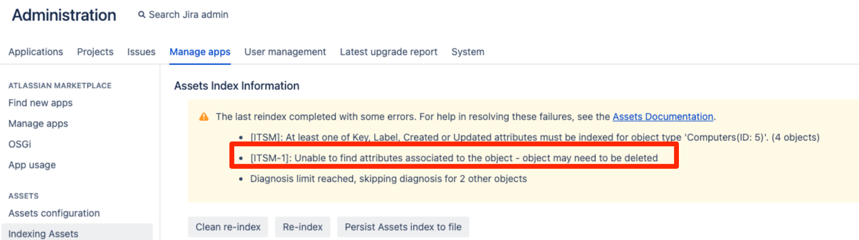This screenshot has width=859, height=240.
Task: Click the search magnifier icon in admin header
Action: 142,14
